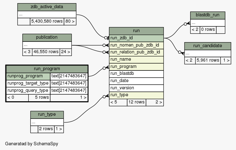Open the zdb_active_data table header
This screenshot has width=236, height=150.
click(x=47, y=7)
